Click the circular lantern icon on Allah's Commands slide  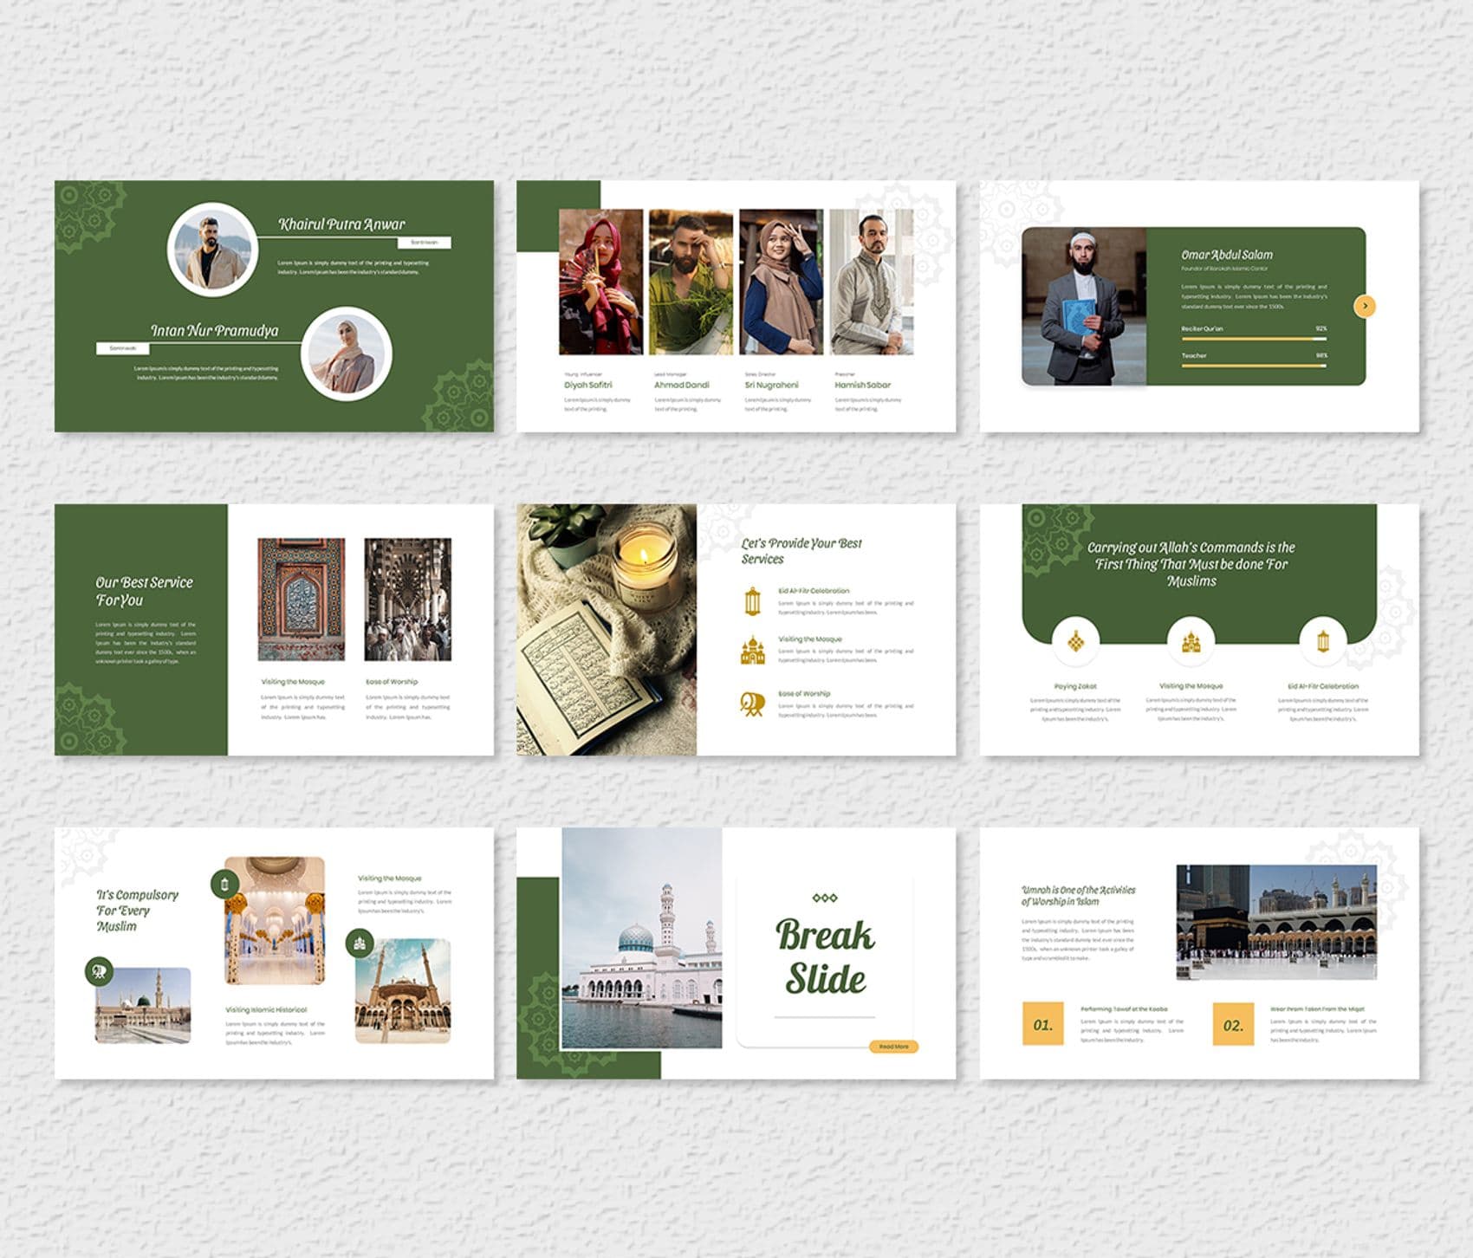(x=1322, y=641)
